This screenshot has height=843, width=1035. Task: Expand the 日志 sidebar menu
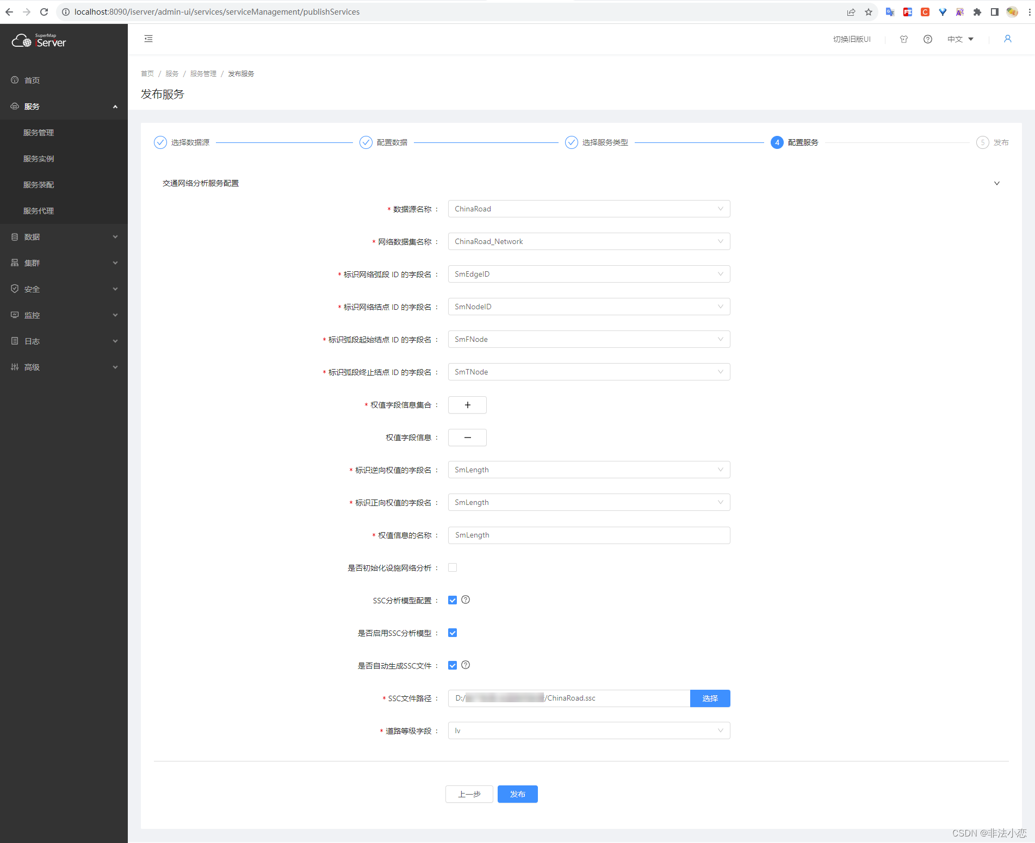64,341
